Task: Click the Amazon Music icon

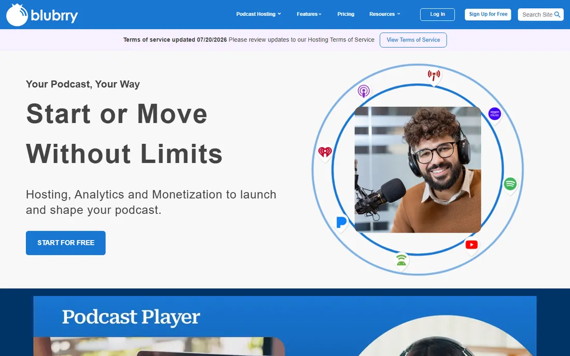Action: tap(494, 114)
